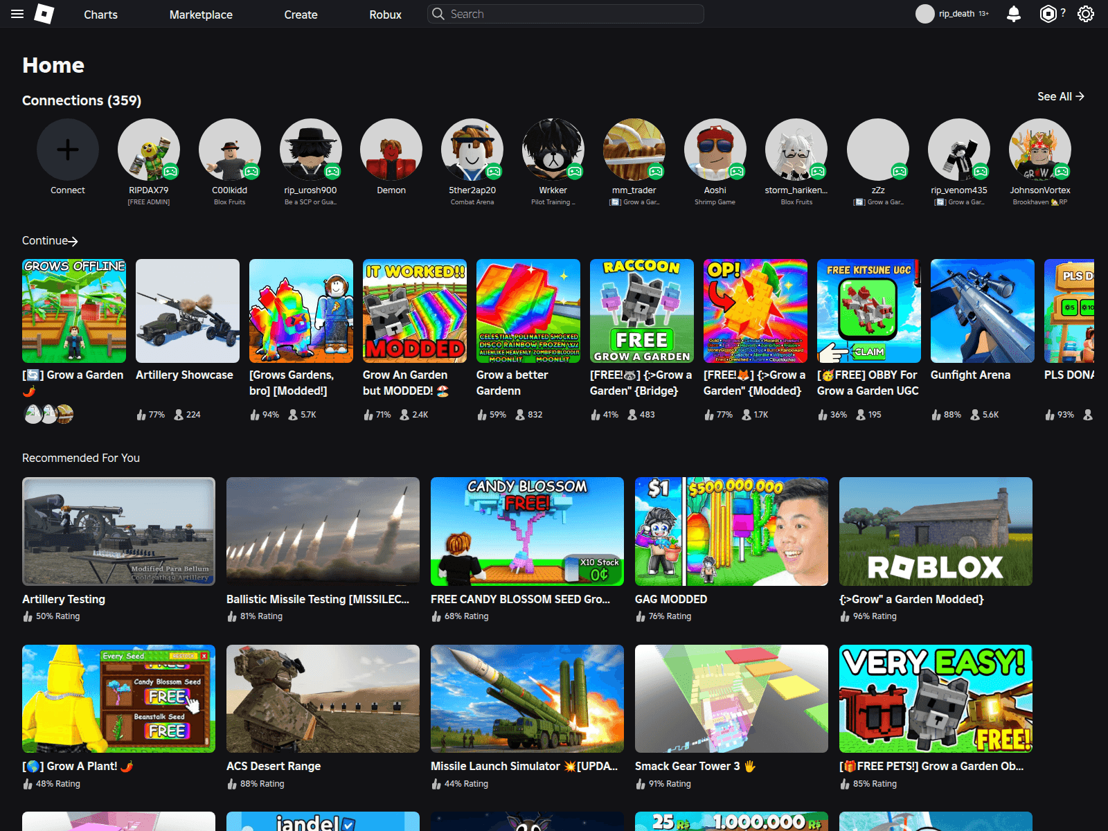Screen dimensions: 1108x831
Task: Open rip_urosh900's avatar
Action: [311, 150]
